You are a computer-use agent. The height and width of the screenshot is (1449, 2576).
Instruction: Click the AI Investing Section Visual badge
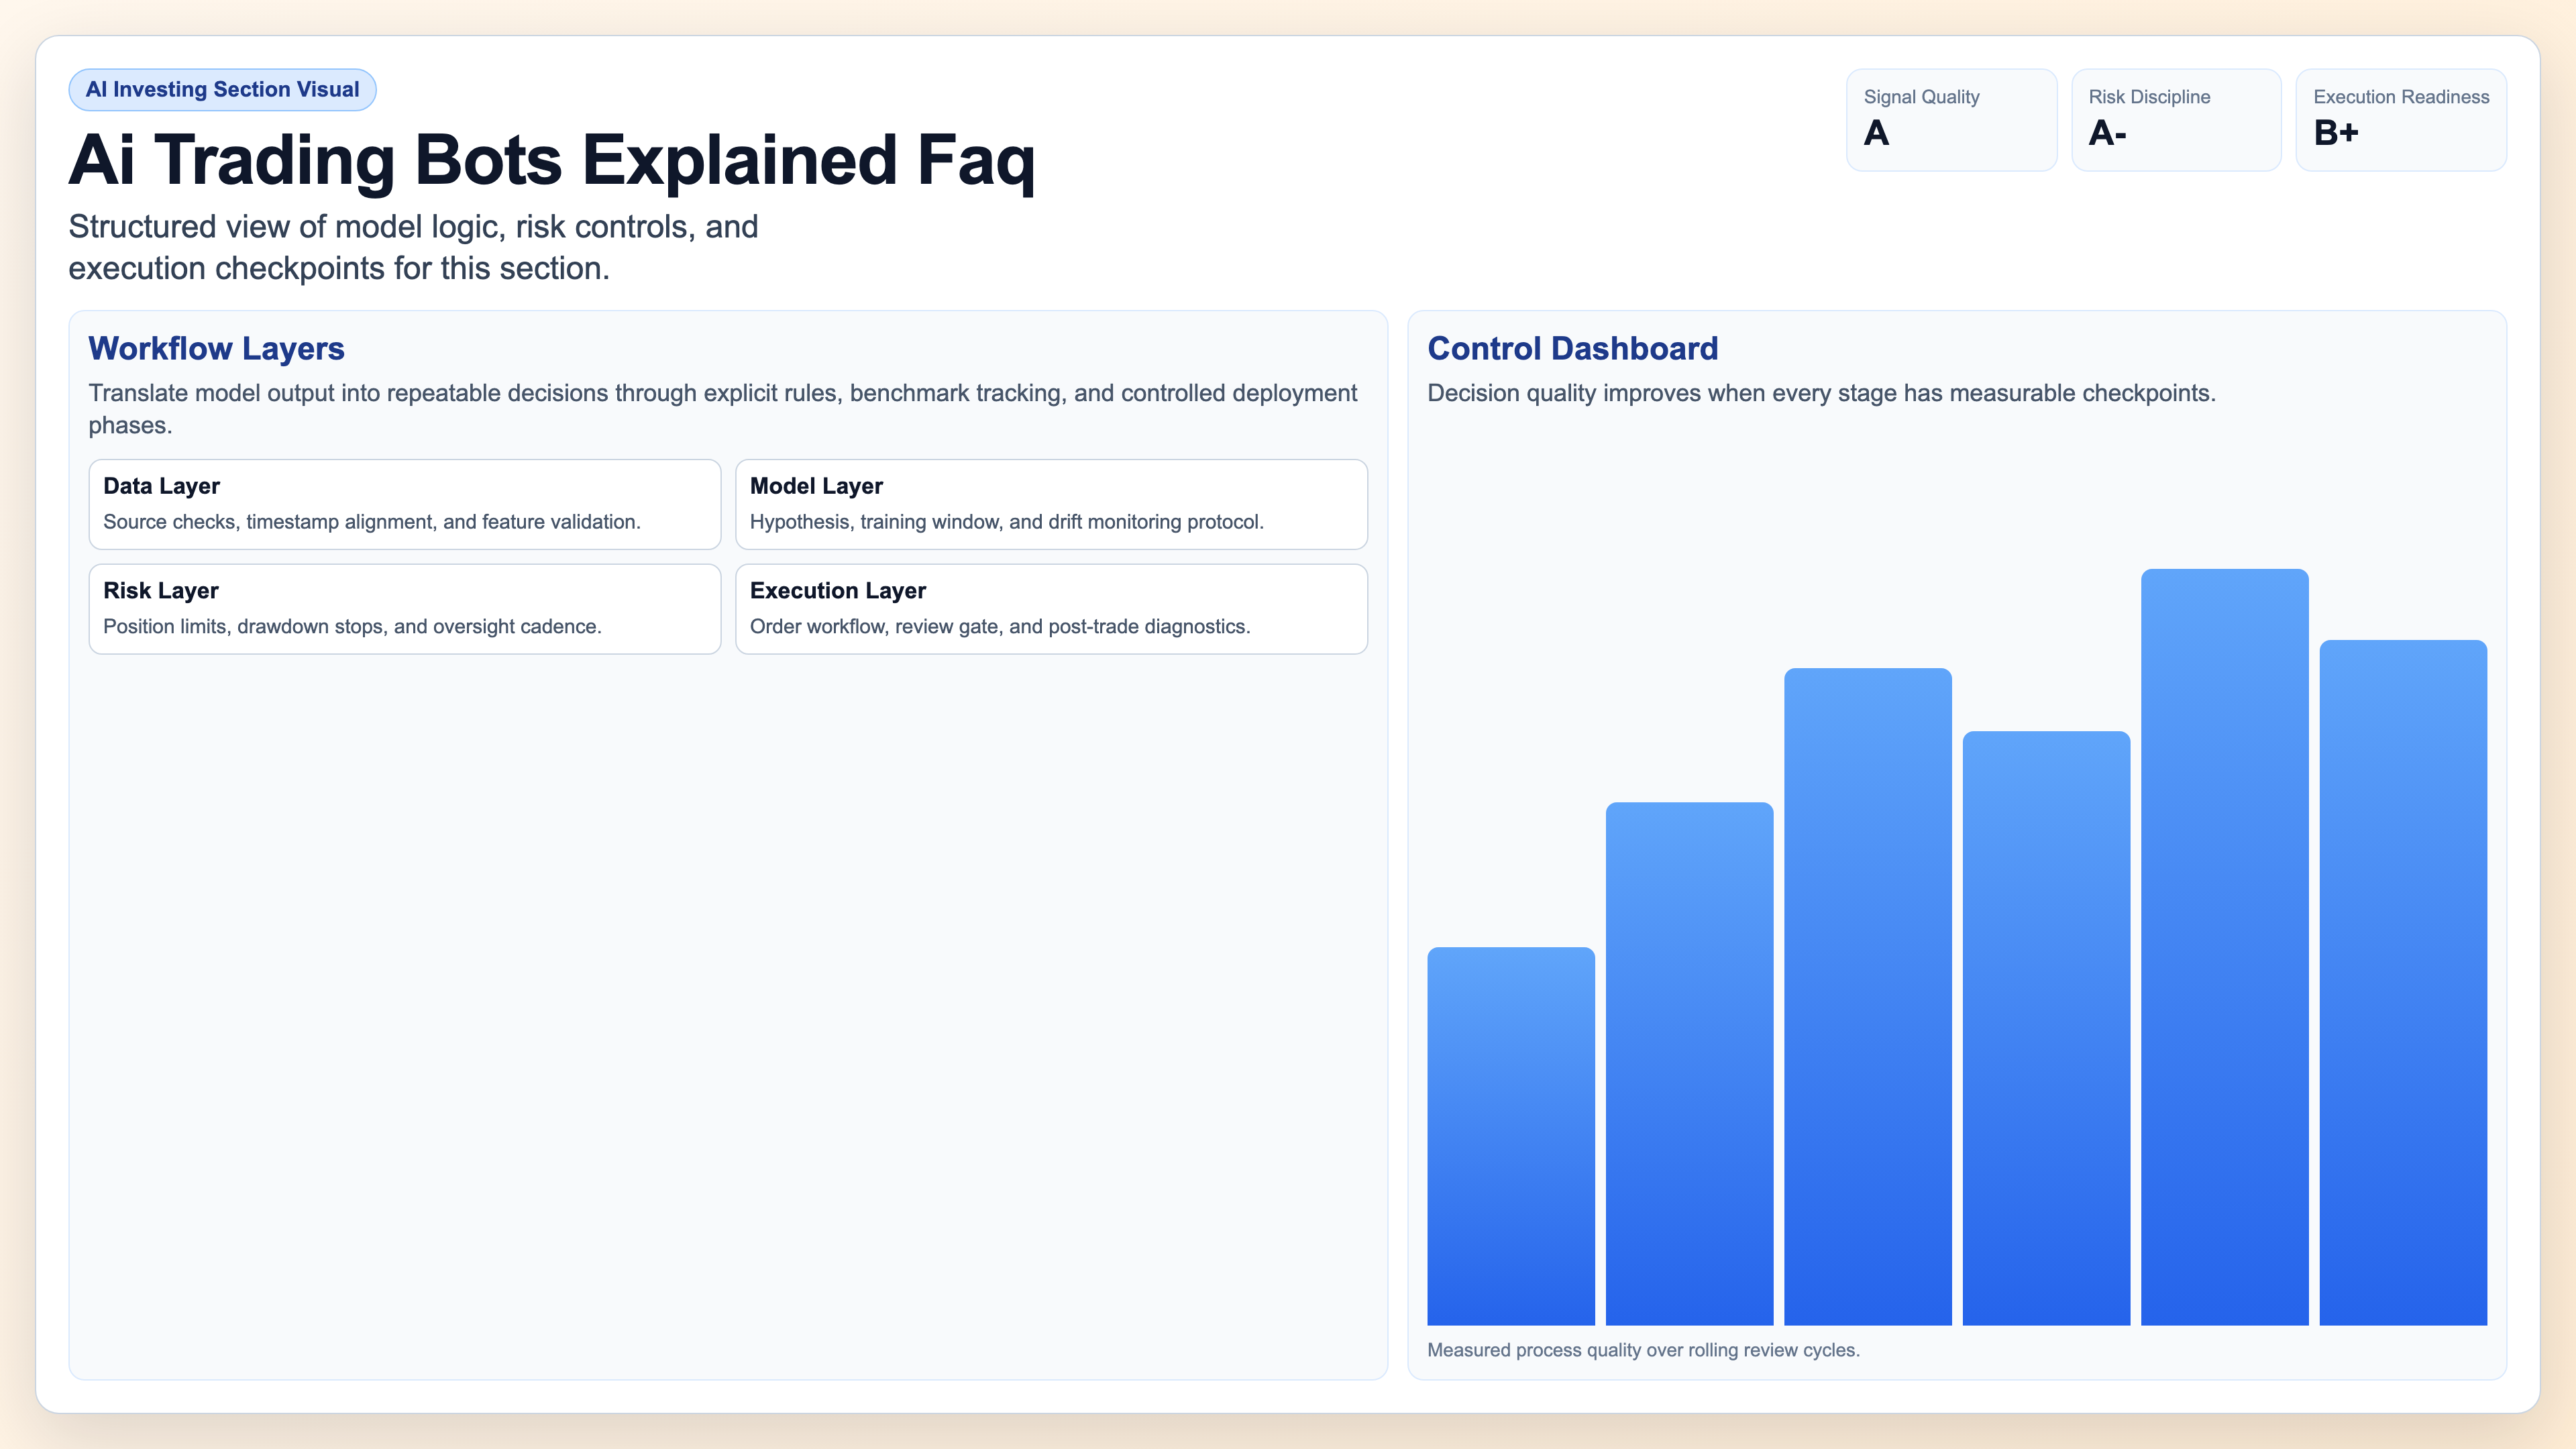(222, 89)
